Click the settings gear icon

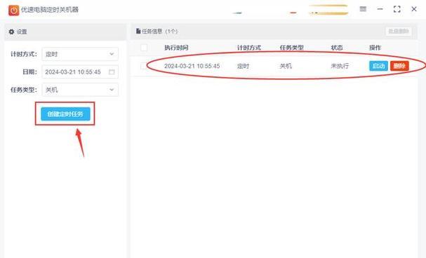(x=11, y=32)
